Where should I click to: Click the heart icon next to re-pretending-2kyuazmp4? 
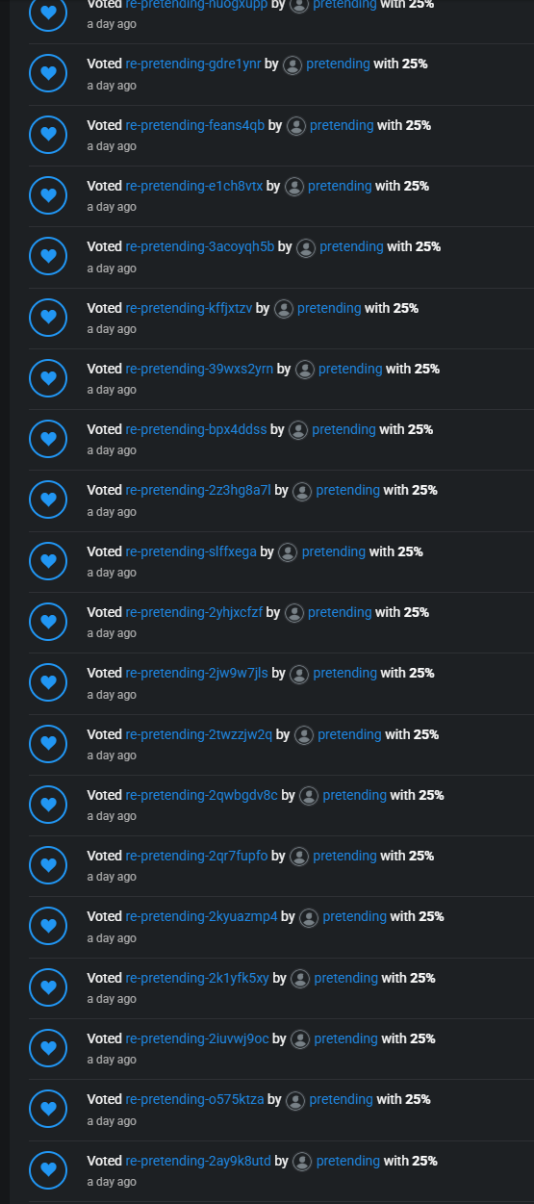pos(48,926)
